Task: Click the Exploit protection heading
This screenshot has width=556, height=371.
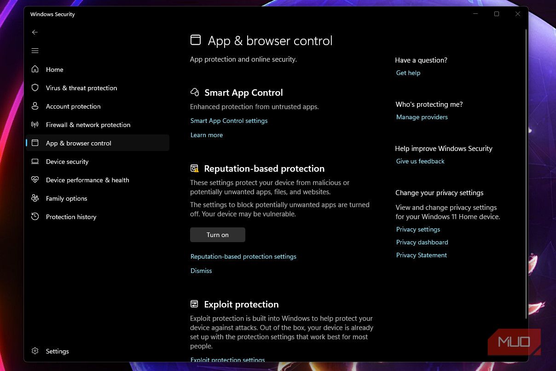Action: point(241,304)
